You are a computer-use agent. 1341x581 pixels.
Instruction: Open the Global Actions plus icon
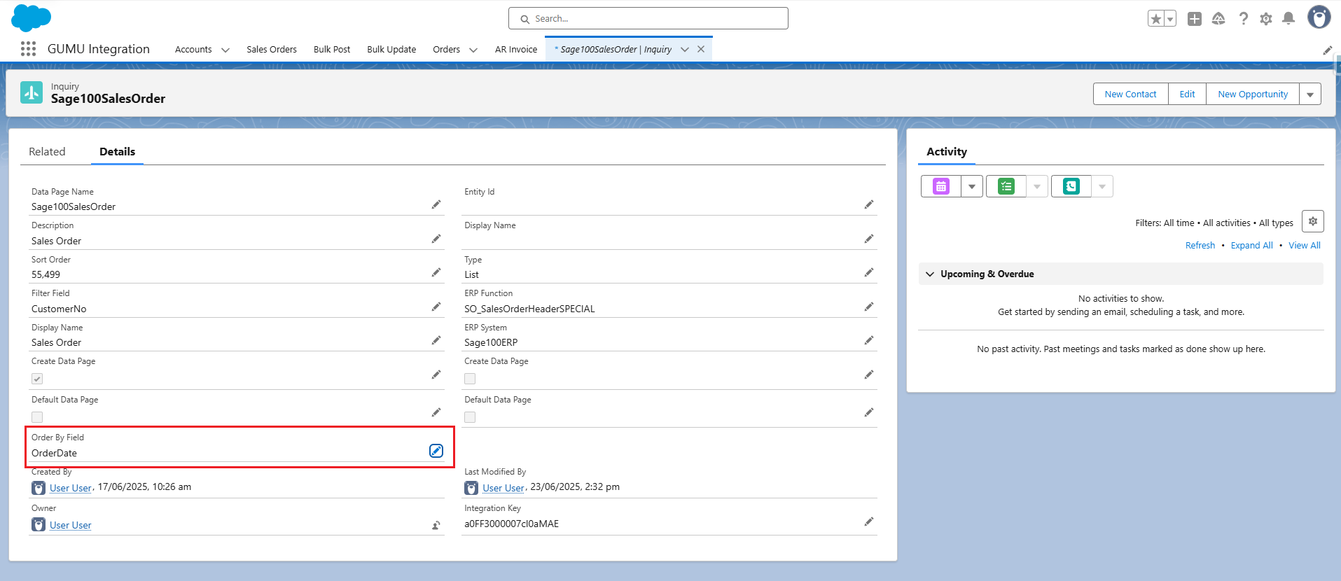pyautogui.click(x=1195, y=19)
